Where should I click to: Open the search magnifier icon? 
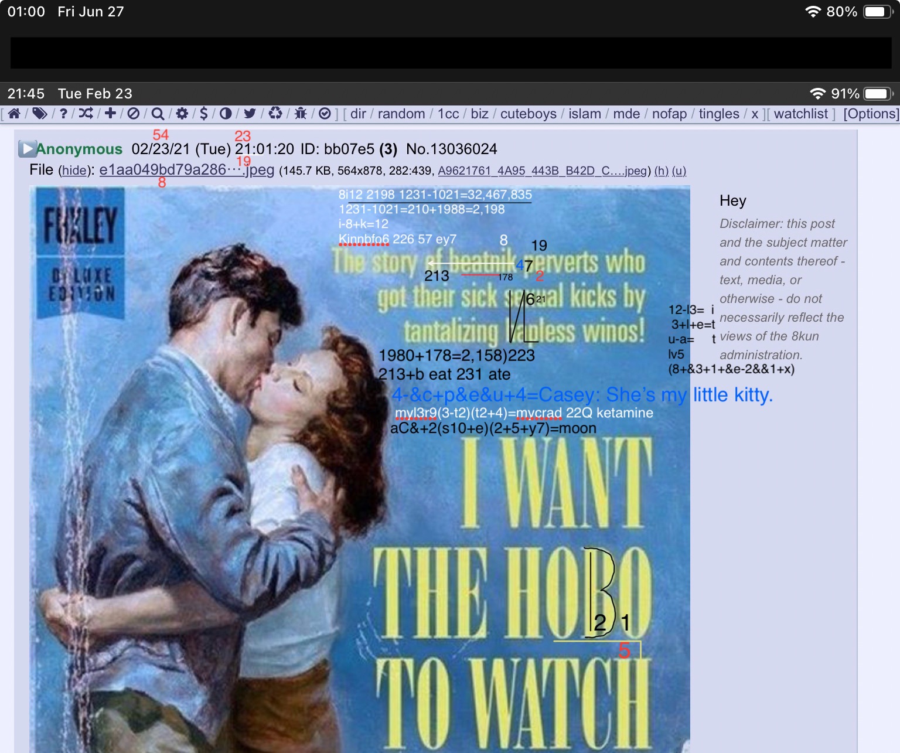pos(158,114)
